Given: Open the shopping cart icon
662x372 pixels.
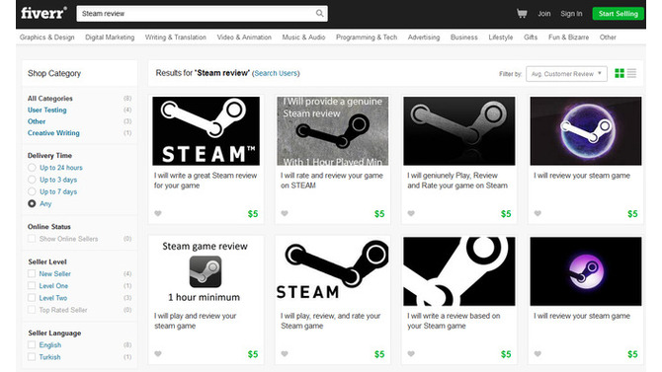Looking at the screenshot, I should coord(522,14).
